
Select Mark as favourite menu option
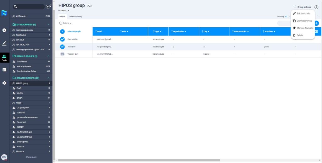tap(305, 28)
